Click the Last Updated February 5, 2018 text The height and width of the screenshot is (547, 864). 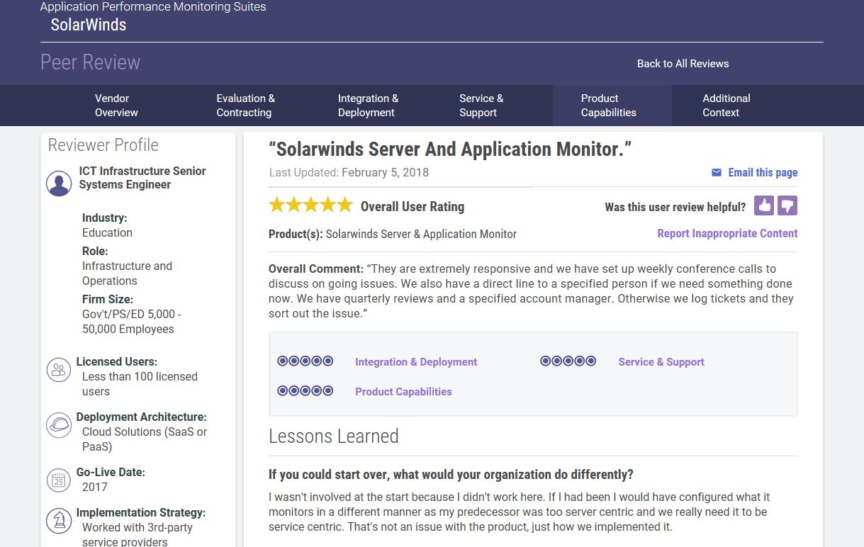tap(349, 172)
